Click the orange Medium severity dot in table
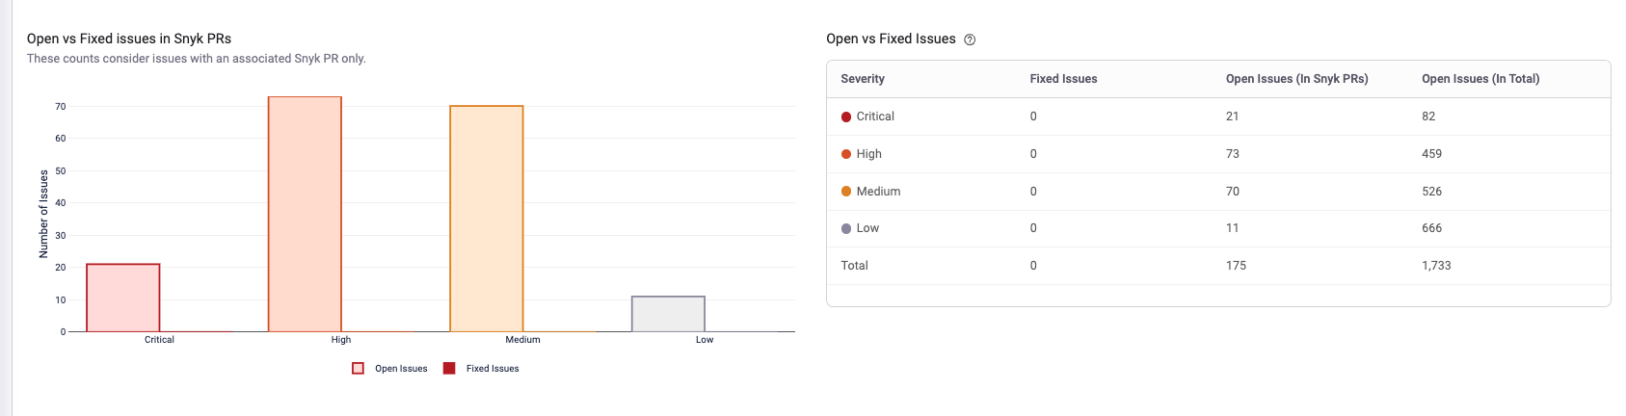 click(x=846, y=192)
